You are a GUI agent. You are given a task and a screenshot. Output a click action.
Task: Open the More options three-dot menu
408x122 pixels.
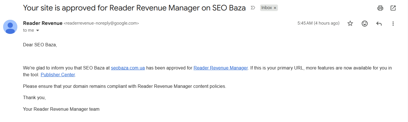(x=393, y=23)
